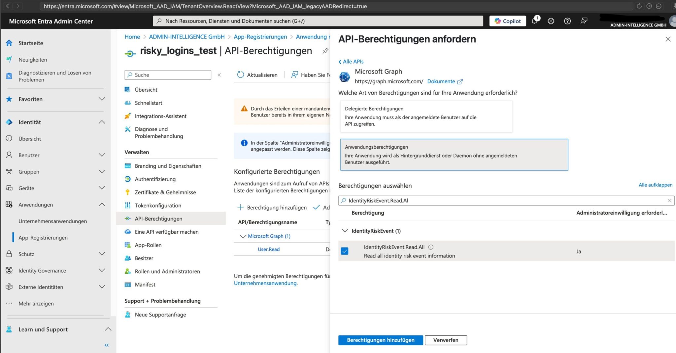Select Delegierte Berechtigungen option
Screen dimensions: 676x353
pos(426,116)
